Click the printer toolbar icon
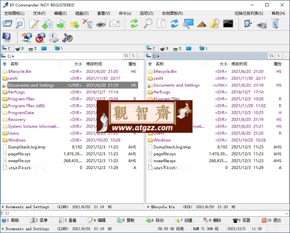Image resolution: width=290 pixels, height=233 pixels. pos(101,24)
